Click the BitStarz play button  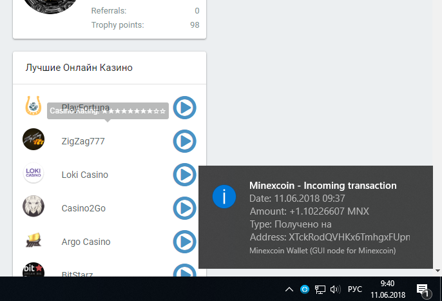point(185,270)
